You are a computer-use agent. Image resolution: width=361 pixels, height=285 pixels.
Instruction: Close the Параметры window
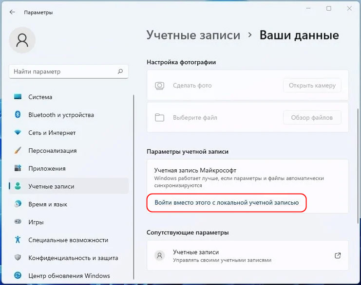coord(349,8)
